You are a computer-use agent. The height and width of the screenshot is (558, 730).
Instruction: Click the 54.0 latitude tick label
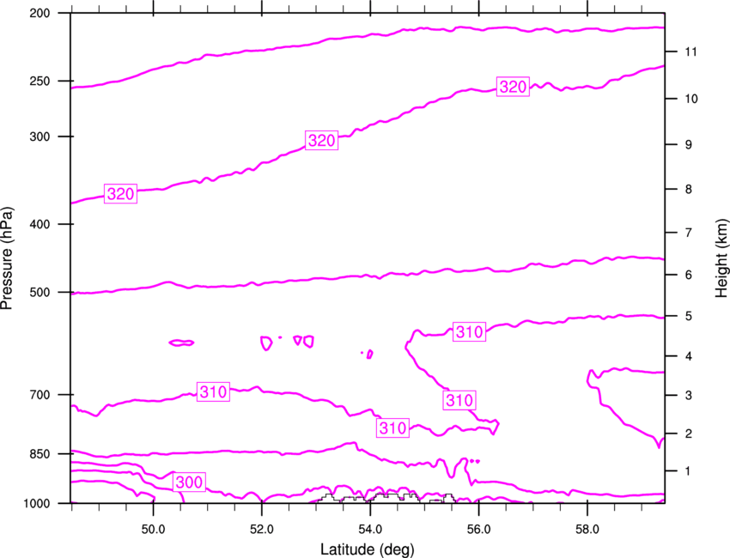click(370, 530)
